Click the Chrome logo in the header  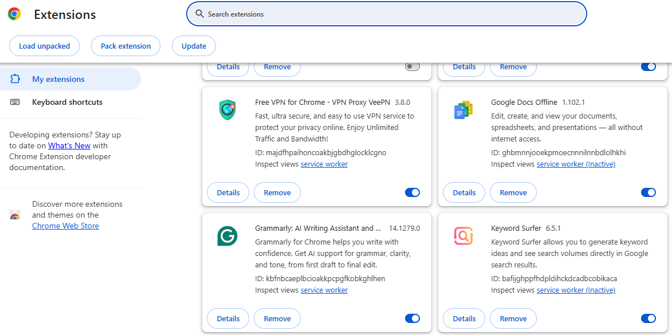(14, 14)
